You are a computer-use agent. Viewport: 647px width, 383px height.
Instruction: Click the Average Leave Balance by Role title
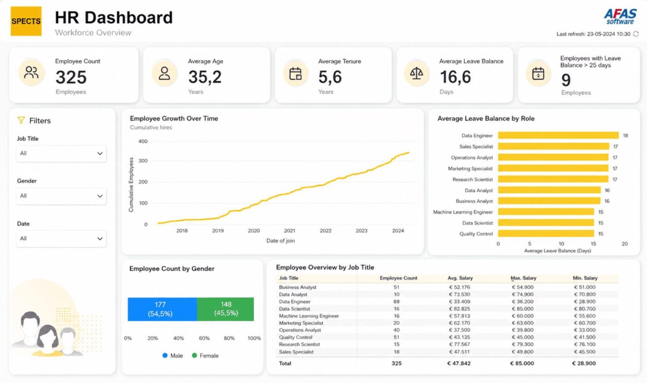pyautogui.click(x=486, y=118)
